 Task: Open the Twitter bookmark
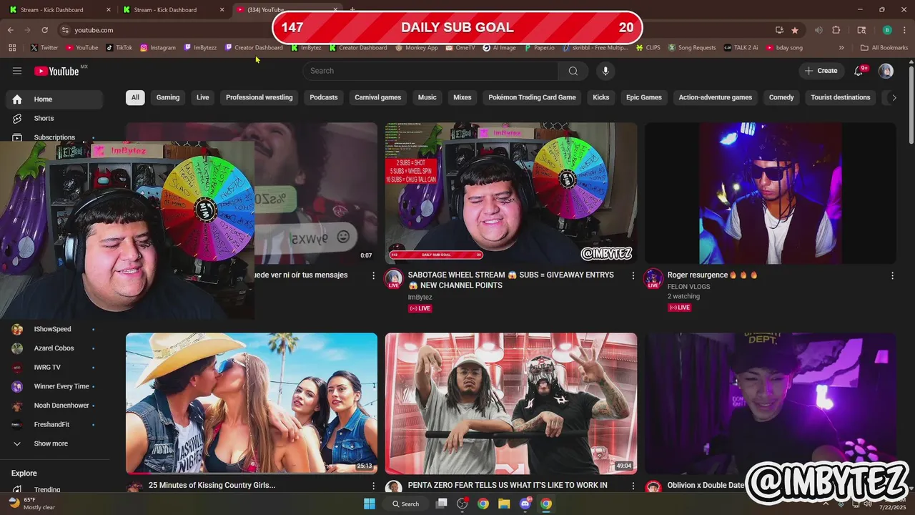tap(44, 48)
